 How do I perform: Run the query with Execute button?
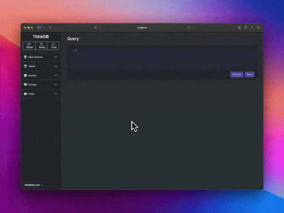[237, 75]
